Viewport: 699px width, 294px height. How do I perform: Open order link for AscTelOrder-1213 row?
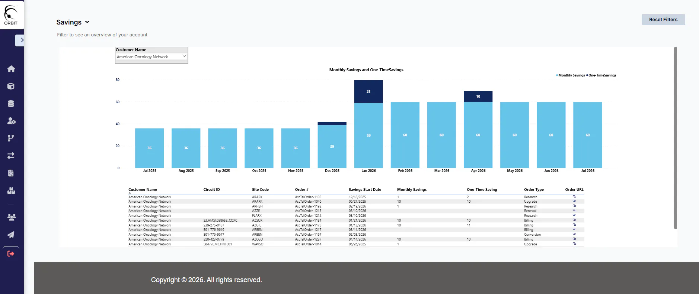(574, 210)
